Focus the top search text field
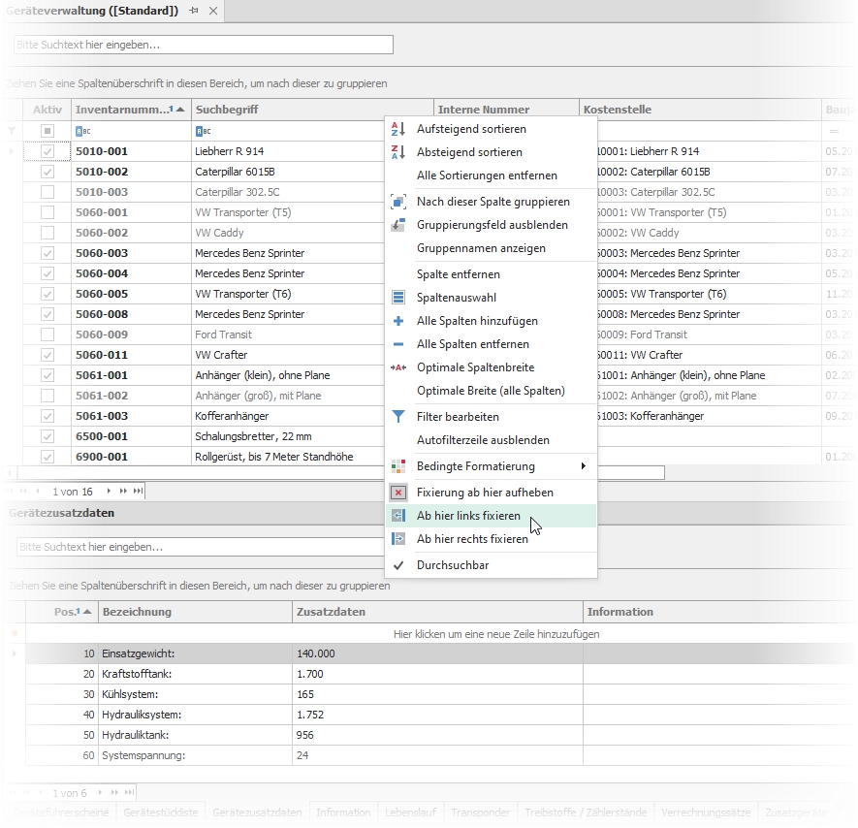 (x=204, y=45)
